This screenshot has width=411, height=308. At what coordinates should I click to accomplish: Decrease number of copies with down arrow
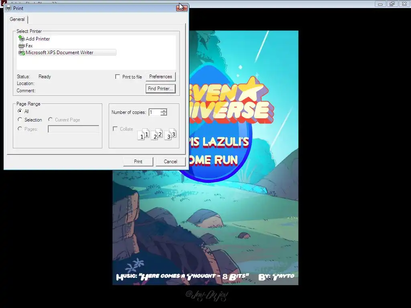[164, 114]
